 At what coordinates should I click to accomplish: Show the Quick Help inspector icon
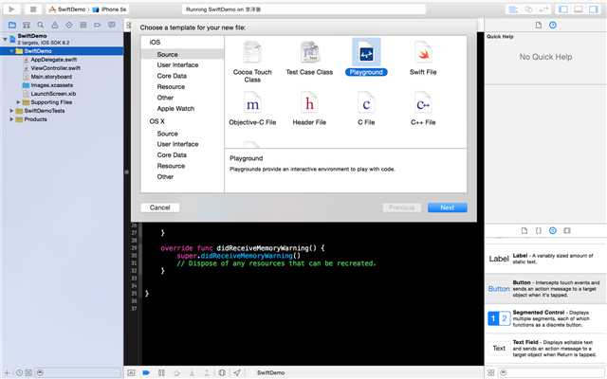coord(553,26)
